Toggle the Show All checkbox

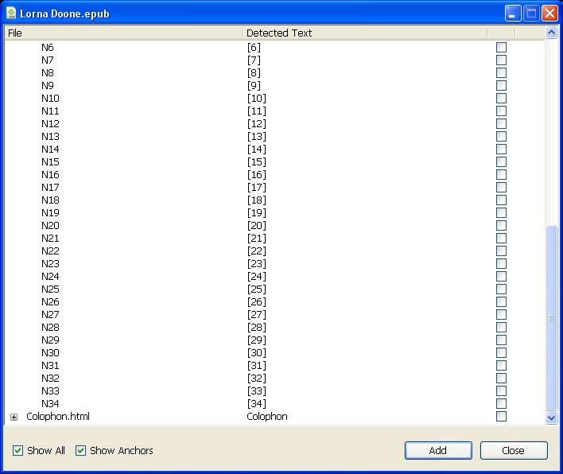pos(17,450)
